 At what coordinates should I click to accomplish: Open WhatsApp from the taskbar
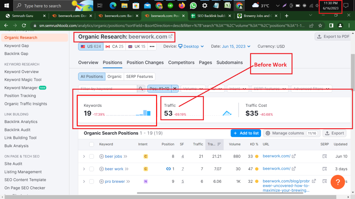tap(193, 6)
